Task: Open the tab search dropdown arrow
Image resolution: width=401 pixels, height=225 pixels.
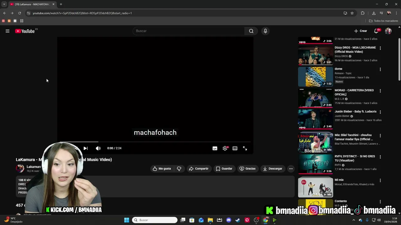Action: pos(4,4)
